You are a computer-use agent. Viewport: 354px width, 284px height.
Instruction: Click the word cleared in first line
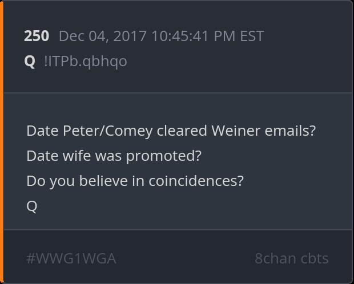coord(182,131)
